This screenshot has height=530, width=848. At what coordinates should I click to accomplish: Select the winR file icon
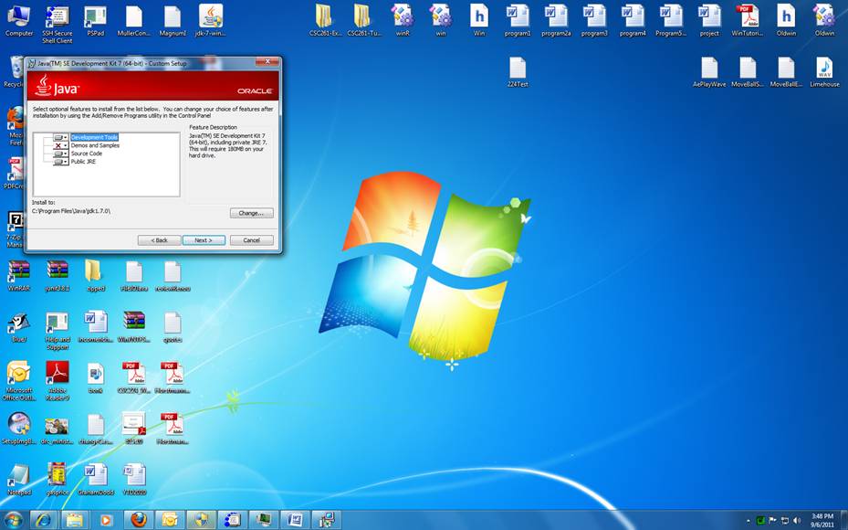(x=403, y=21)
